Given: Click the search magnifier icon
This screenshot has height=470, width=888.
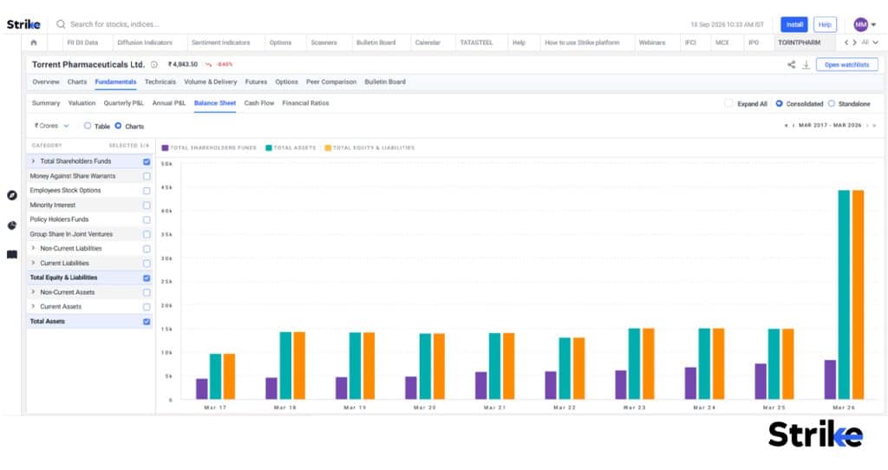Looking at the screenshot, I should coord(61,24).
